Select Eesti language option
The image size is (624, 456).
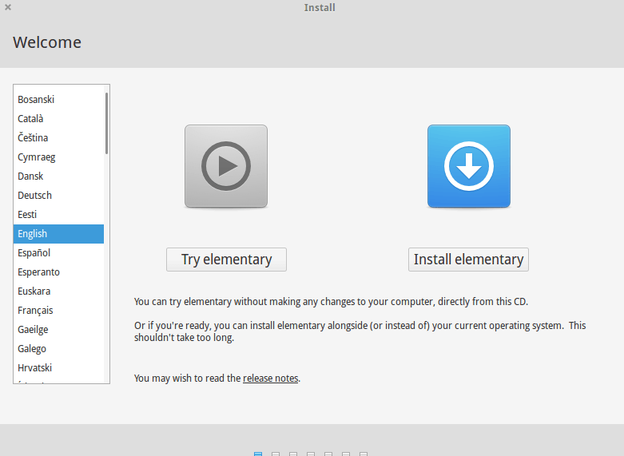pos(27,215)
